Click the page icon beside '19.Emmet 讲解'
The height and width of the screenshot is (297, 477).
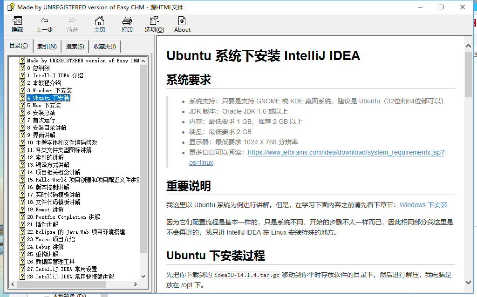click(22, 209)
